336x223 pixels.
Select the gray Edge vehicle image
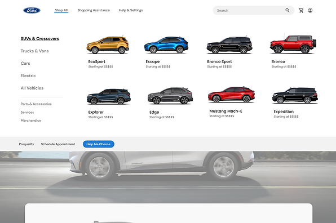coord(170,96)
